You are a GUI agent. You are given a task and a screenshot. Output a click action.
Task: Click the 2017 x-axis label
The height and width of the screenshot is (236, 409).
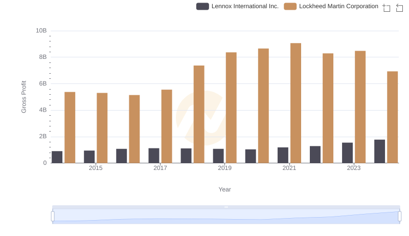tap(160, 168)
